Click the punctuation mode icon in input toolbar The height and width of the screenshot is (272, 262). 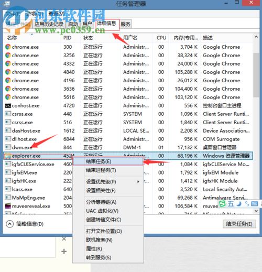(247, 204)
